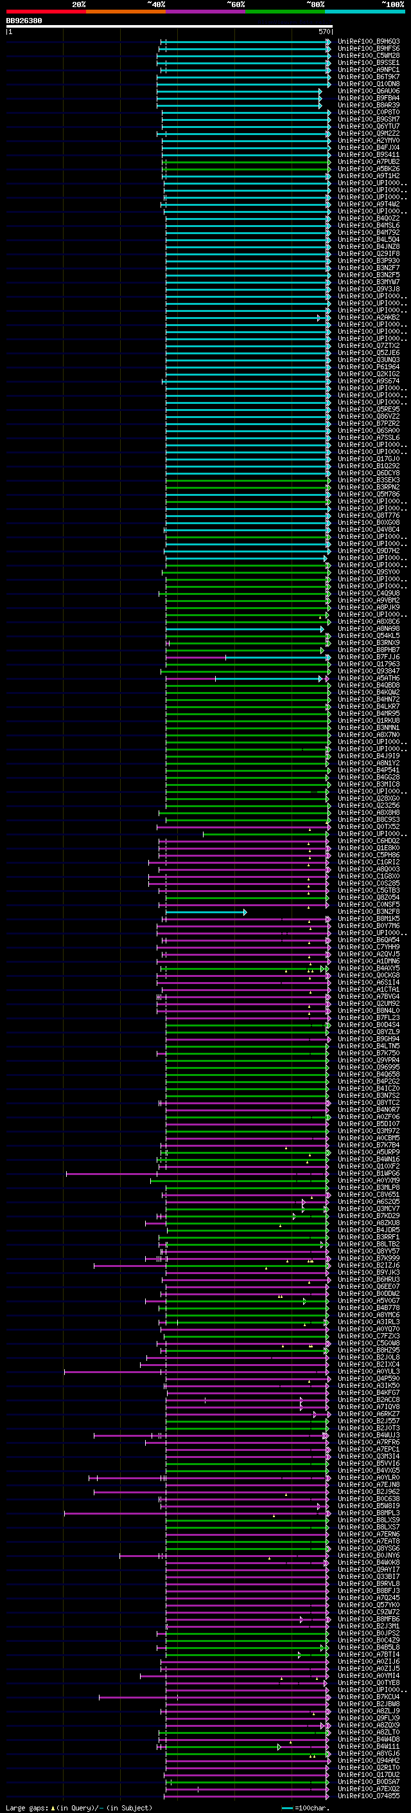Click the orange ~40% identity legend bar
The image size is (411, 1813).
tap(126, 12)
